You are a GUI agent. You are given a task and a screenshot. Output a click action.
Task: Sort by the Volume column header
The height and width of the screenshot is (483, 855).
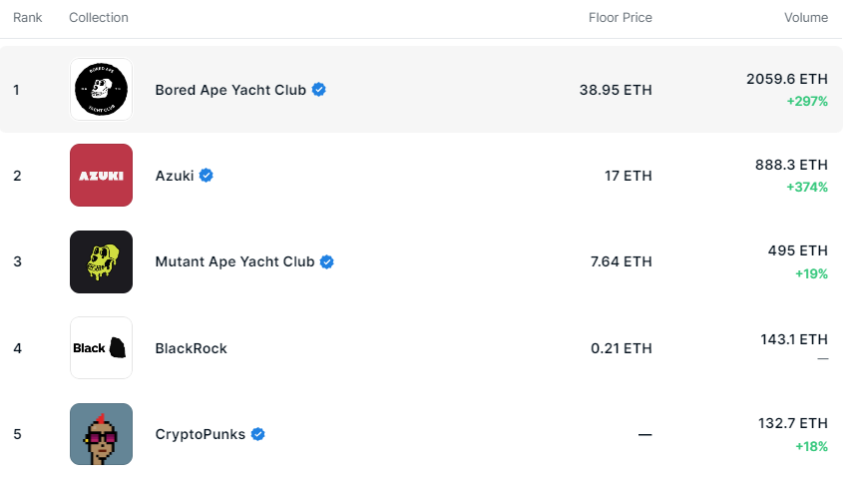click(x=805, y=18)
